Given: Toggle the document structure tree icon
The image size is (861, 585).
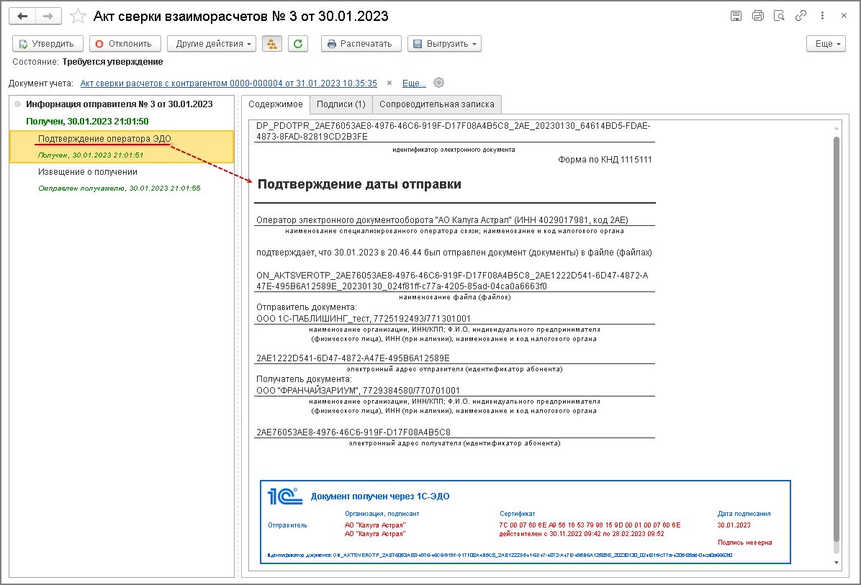Looking at the screenshot, I should click(x=272, y=44).
